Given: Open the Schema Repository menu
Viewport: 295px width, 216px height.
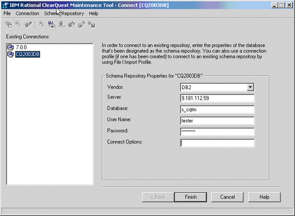Looking at the screenshot, I should 64,13.
